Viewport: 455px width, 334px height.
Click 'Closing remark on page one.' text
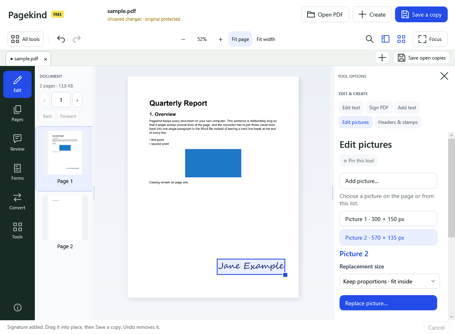[x=169, y=182]
